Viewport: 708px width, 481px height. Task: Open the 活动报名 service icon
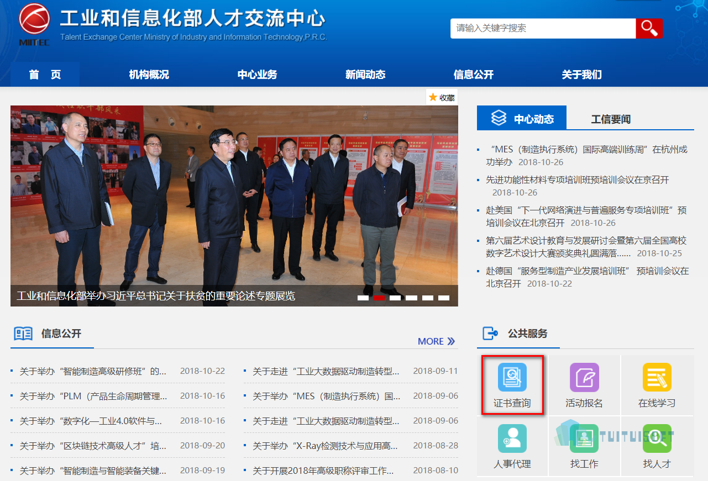click(584, 377)
